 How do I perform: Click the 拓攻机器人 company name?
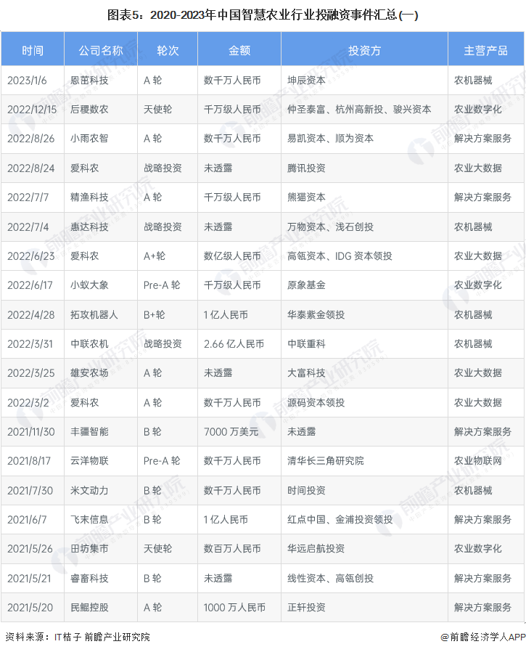tap(94, 314)
